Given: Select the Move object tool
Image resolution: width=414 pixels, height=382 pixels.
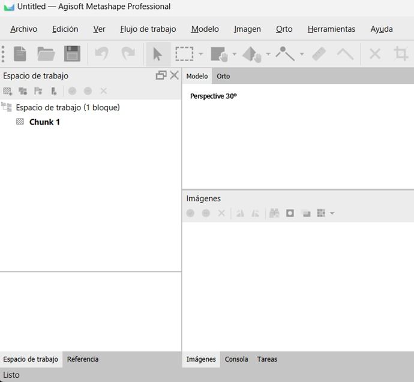Looking at the screenshot, I should point(252,54).
